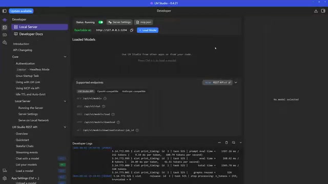Open Idle TTL and Auto-Evict page
328x184 pixels.
click(x=31, y=94)
